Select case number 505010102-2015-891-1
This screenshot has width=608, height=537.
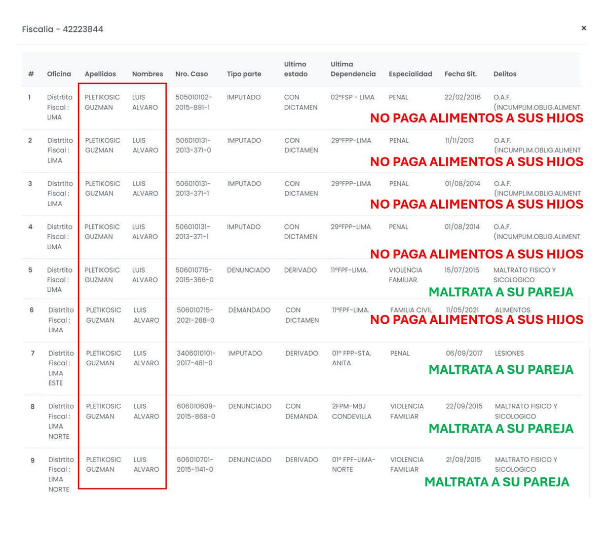coord(194,102)
